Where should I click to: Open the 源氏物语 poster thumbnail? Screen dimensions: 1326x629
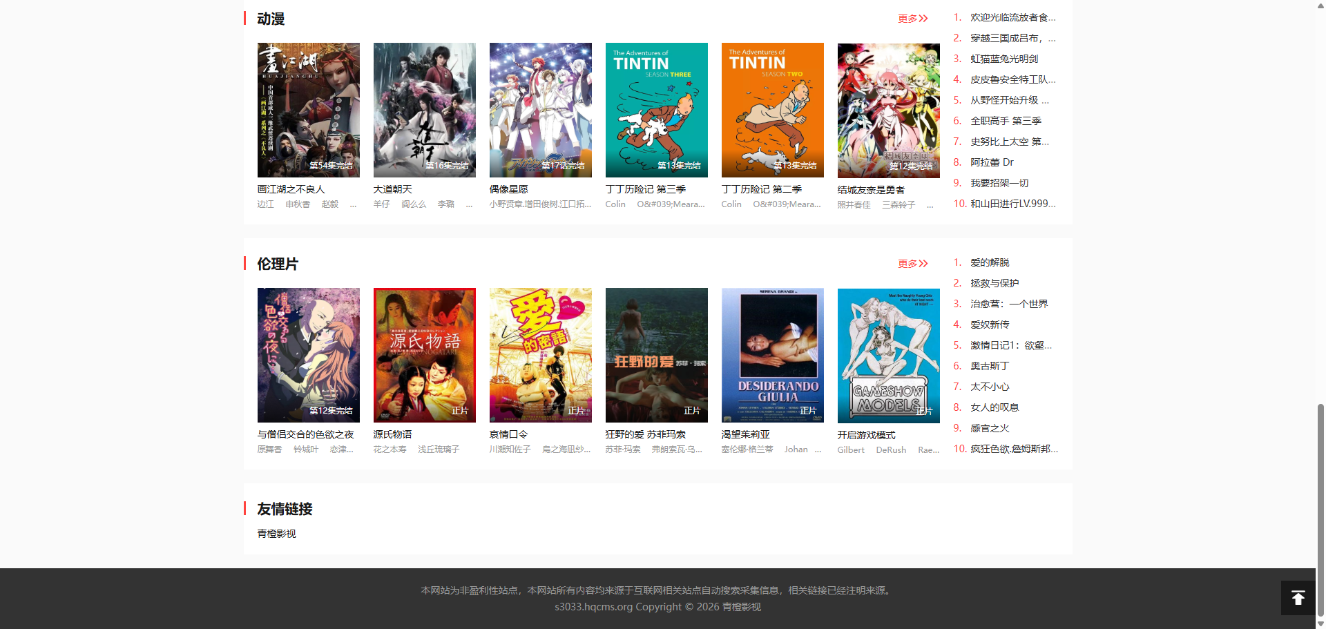pos(424,355)
